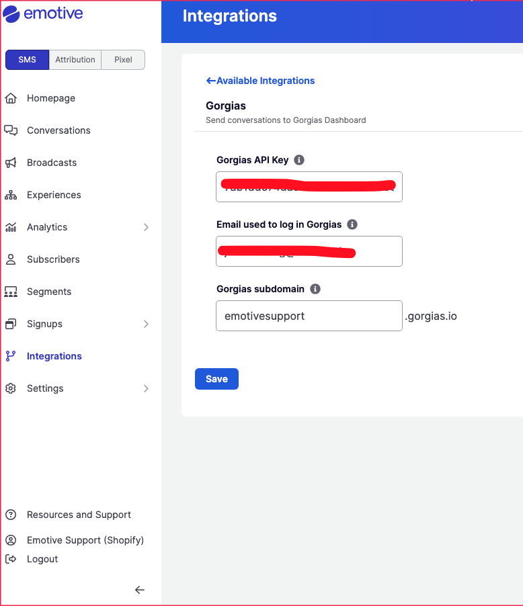Click "Send conversations to Gorgias Dashboard" text
The image size is (523, 606).
click(x=286, y=120)
